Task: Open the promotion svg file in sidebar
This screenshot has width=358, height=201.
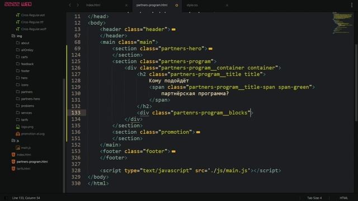Action: [x=33, y=134]
